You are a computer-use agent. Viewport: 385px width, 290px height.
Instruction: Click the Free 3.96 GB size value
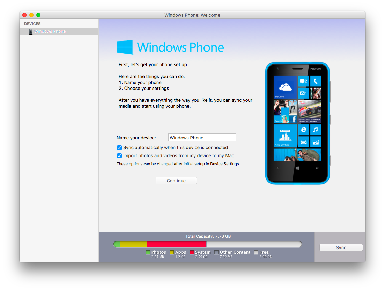(265, 257)
